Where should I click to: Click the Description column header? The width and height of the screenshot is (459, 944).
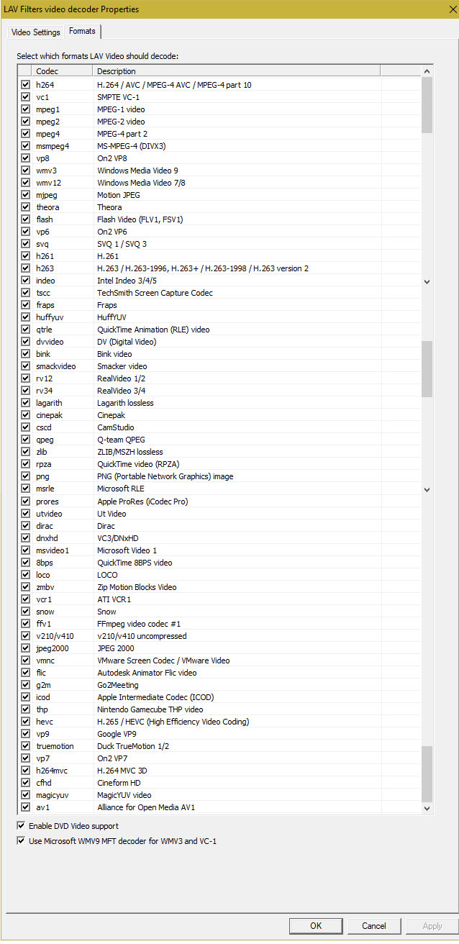pyautogui.click(x=236, y=71)
